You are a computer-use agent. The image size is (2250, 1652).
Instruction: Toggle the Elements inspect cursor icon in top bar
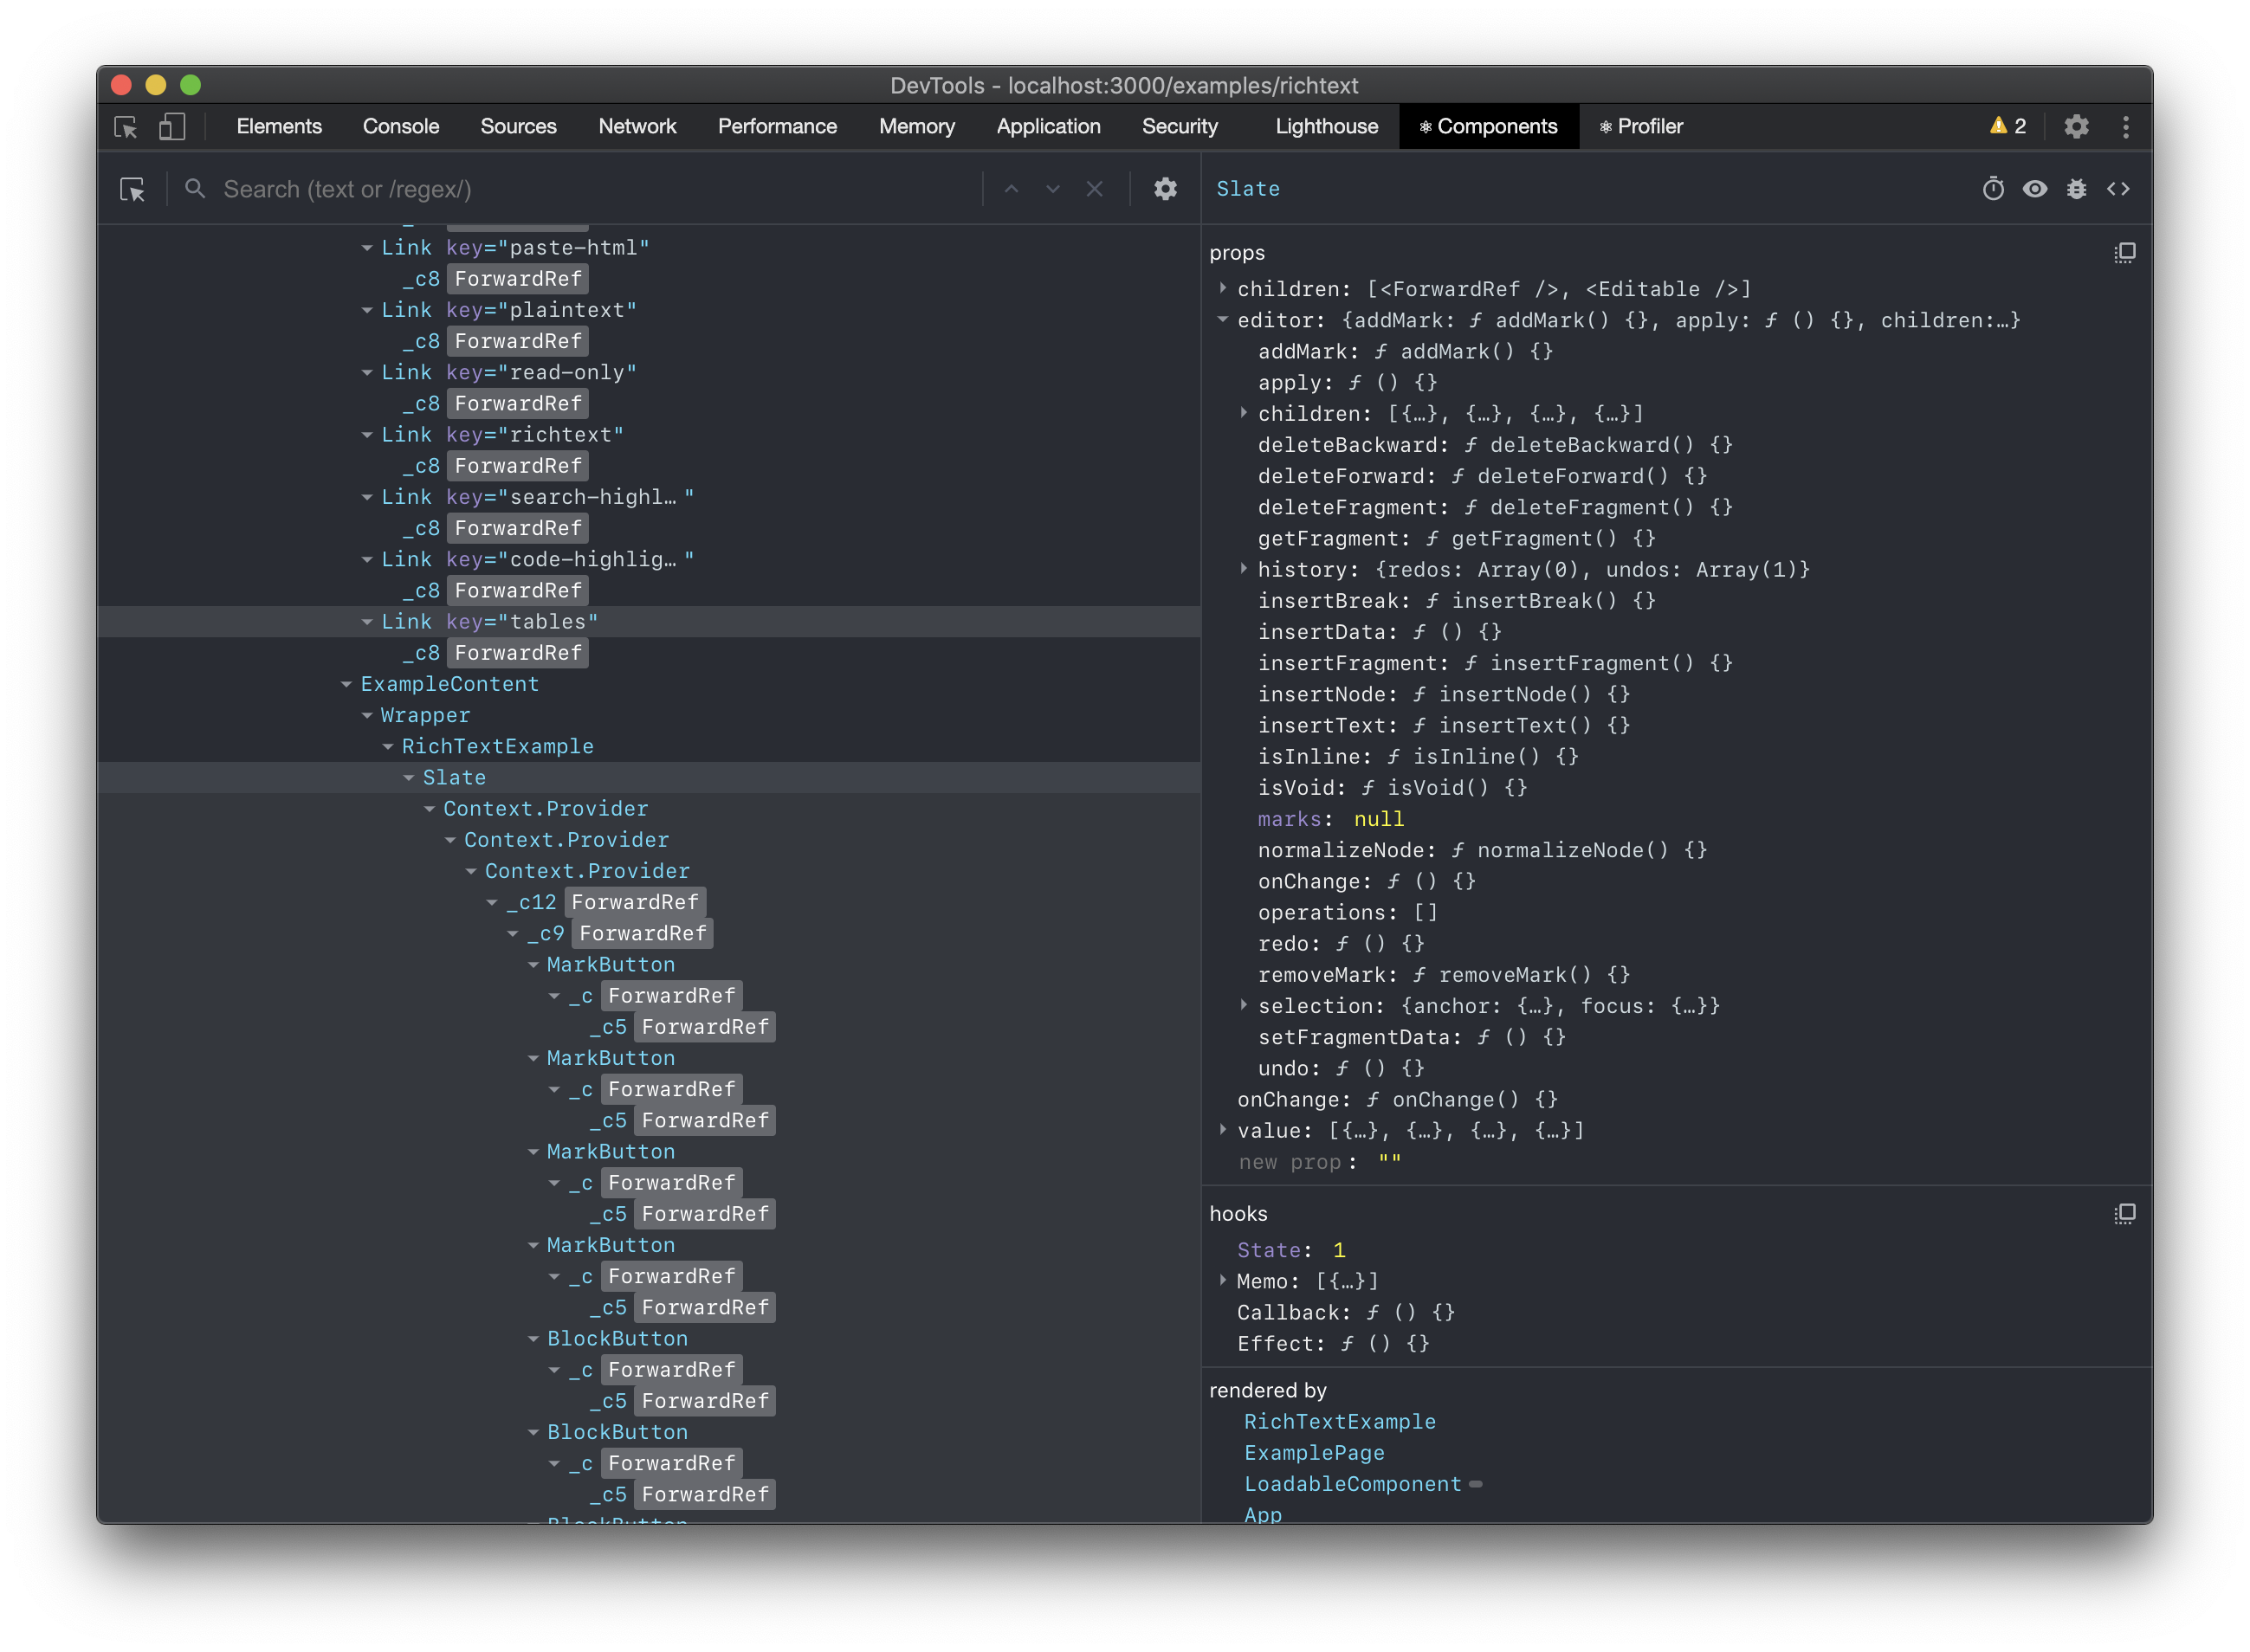[x=126, y=127]
